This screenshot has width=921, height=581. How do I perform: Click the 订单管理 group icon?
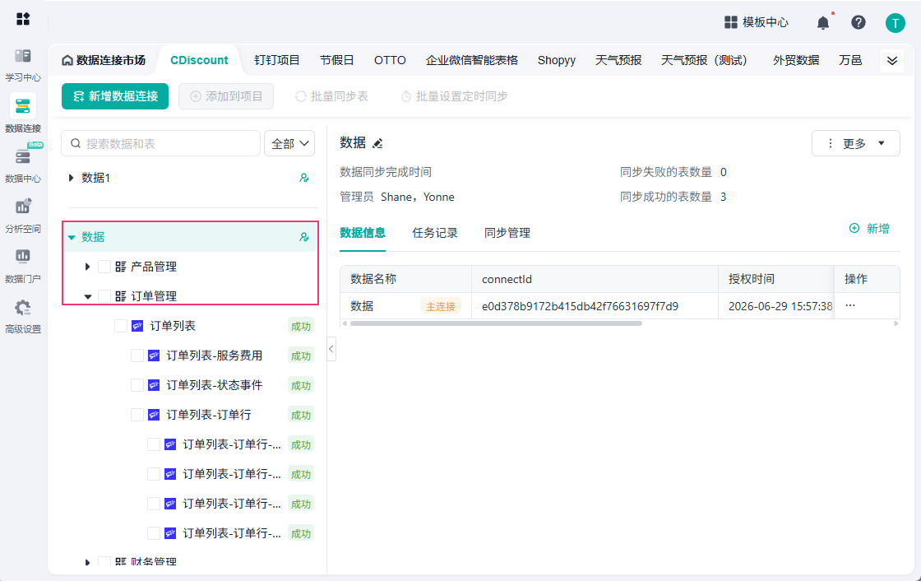click(x=120, y=295)
